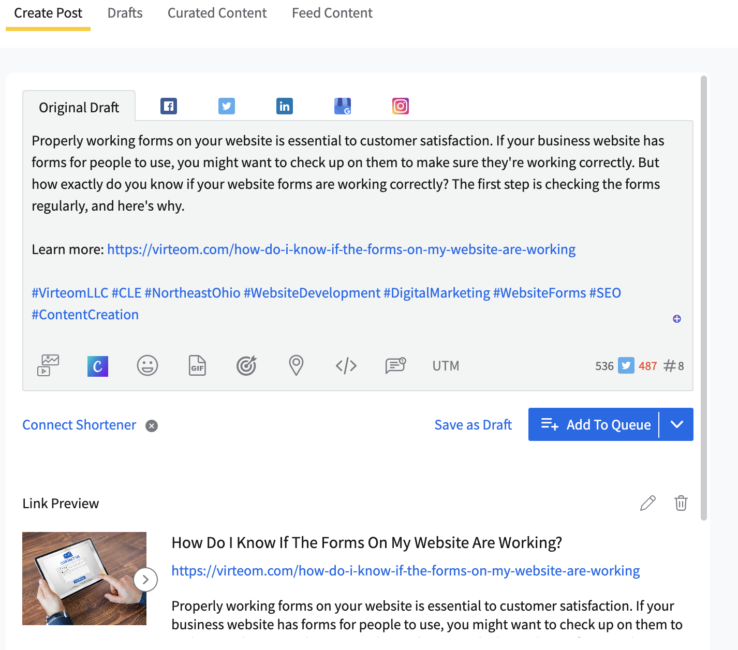The height and width of the screenshot is (650, 738).
Task: Show next link preview image
Action: click(145, 580)
